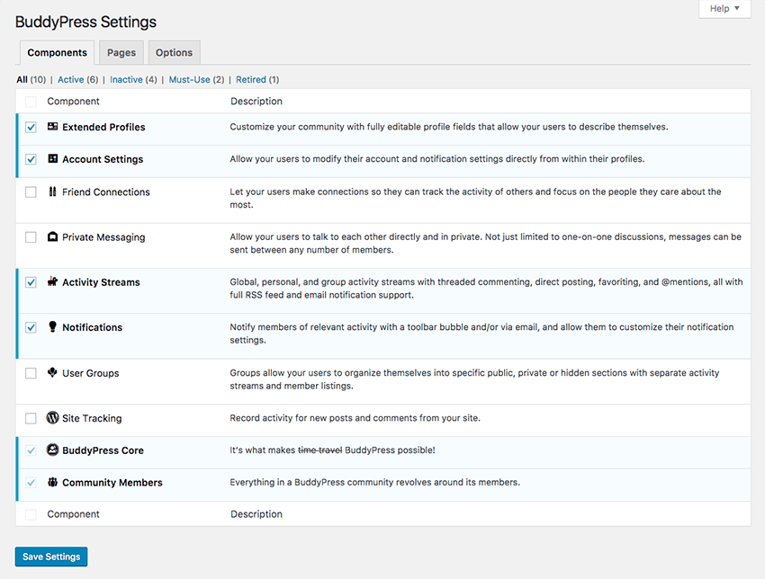Uncheck the Activity Streams checkbox
This screenshot has width=765, height=579.
[x=31, y=282]
